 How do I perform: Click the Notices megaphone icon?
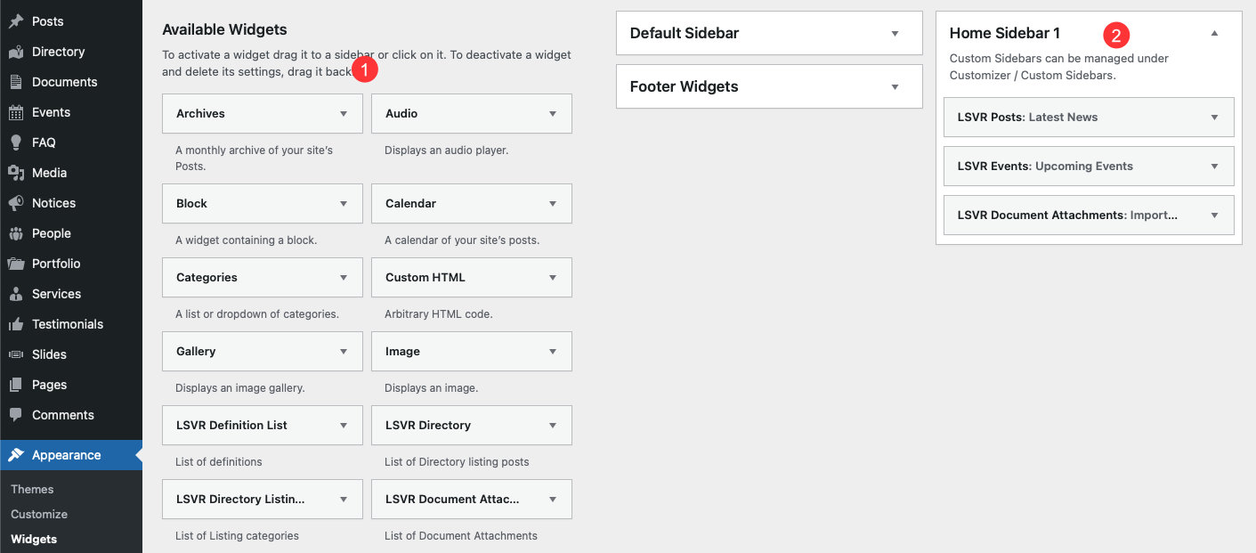tap(16, 203)
